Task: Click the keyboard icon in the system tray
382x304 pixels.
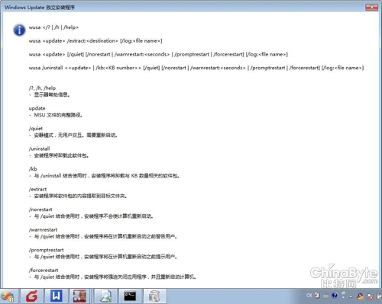Action: pyautogui.click(x=325, y=296)
